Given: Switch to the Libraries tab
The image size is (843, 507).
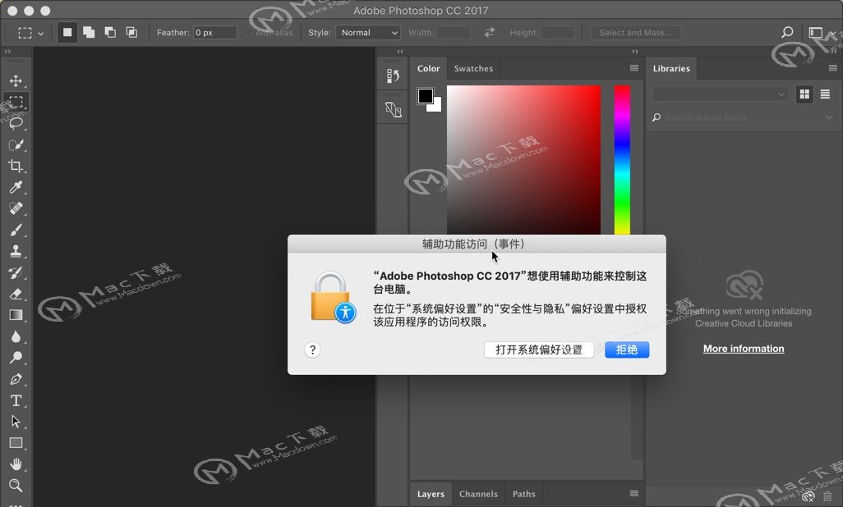Looking at the screenshot, I should tap(671, 69).
